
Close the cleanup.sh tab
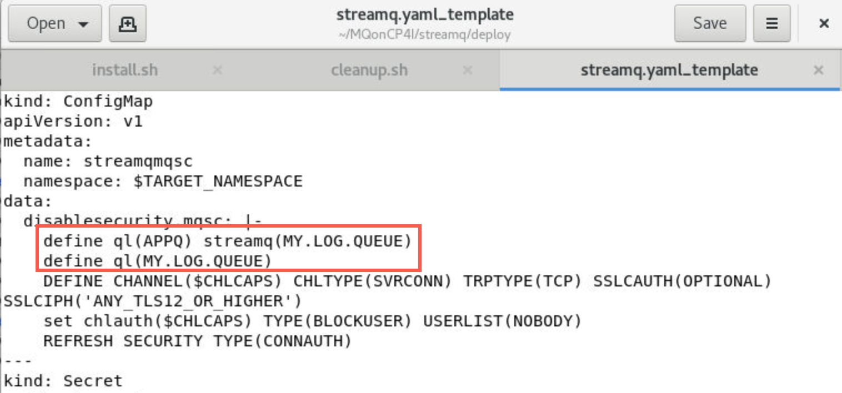pos(468,70)
